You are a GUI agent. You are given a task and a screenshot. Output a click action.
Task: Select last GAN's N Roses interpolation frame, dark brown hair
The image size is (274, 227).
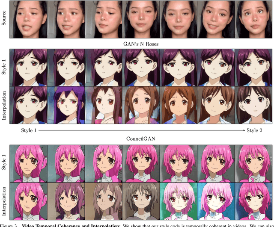[253, 105]
